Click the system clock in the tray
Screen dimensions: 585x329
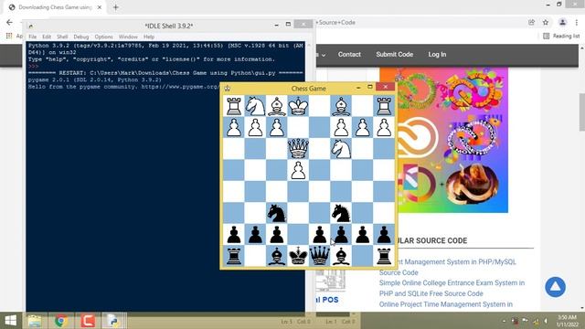568,321
